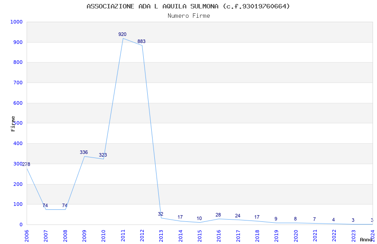Click the x-axis year 2011
The image size is (377, 244).
[x=123, y=236]
